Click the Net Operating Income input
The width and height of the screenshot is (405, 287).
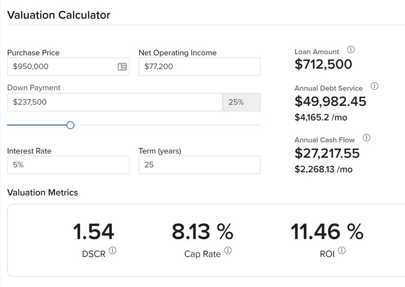tap(199, 67)
